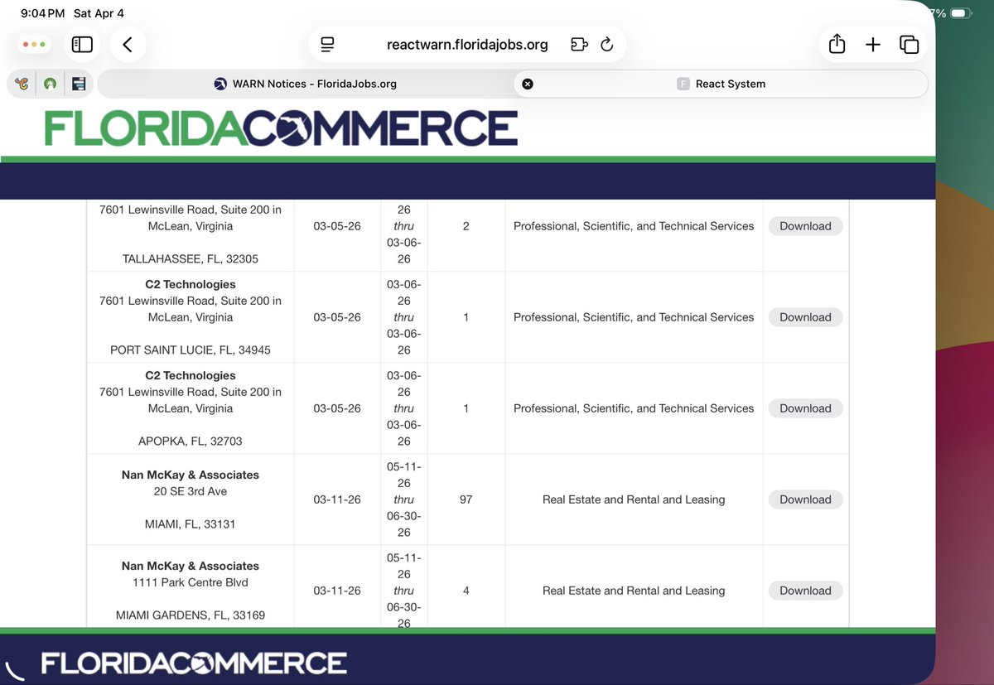Add a new tab with the plus icon

pos(873,45)
